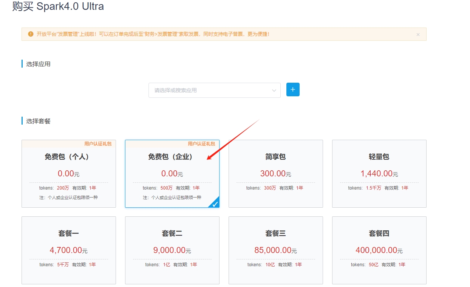Image resolution: width=470 pixels, height=287 pixels.
Task: Click the invoice management notice text
Action: (x=153, y=34)
